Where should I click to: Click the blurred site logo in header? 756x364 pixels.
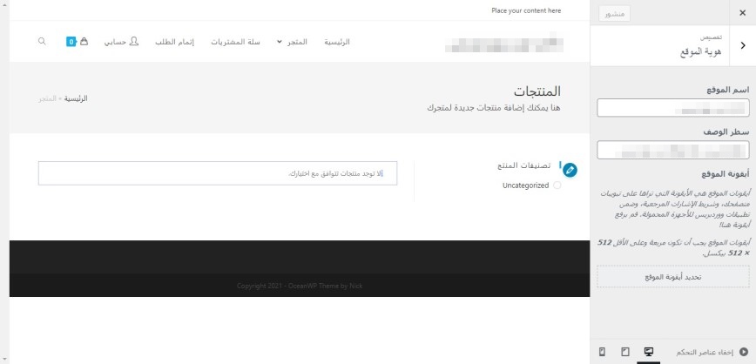tap(503, 42)
